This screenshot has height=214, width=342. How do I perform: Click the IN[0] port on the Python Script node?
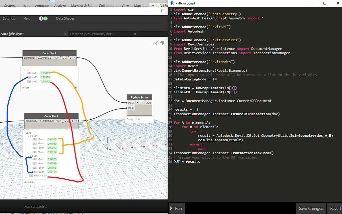pyautogui.click(x=131, y=103)
